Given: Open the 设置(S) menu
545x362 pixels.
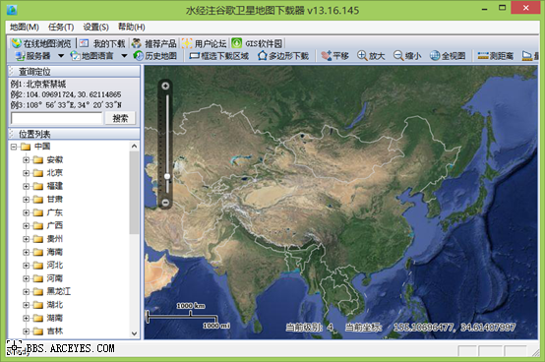Looking at the screenshot, I should click(x=96, y=27).
